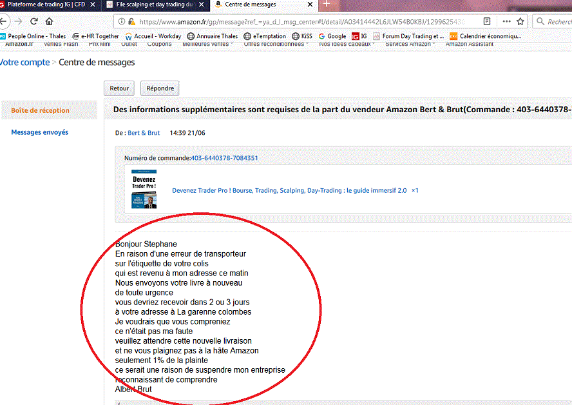Click the message subject heading text
Image resolution: width=572 pixels, height=405 pixels.
tap(342, 110)
